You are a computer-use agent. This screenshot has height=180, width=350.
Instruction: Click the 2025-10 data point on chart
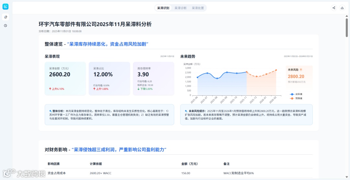237,73
